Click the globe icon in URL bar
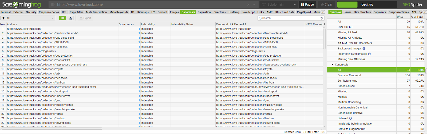Screen dimensions: 427x134 (x=53, y=5)
